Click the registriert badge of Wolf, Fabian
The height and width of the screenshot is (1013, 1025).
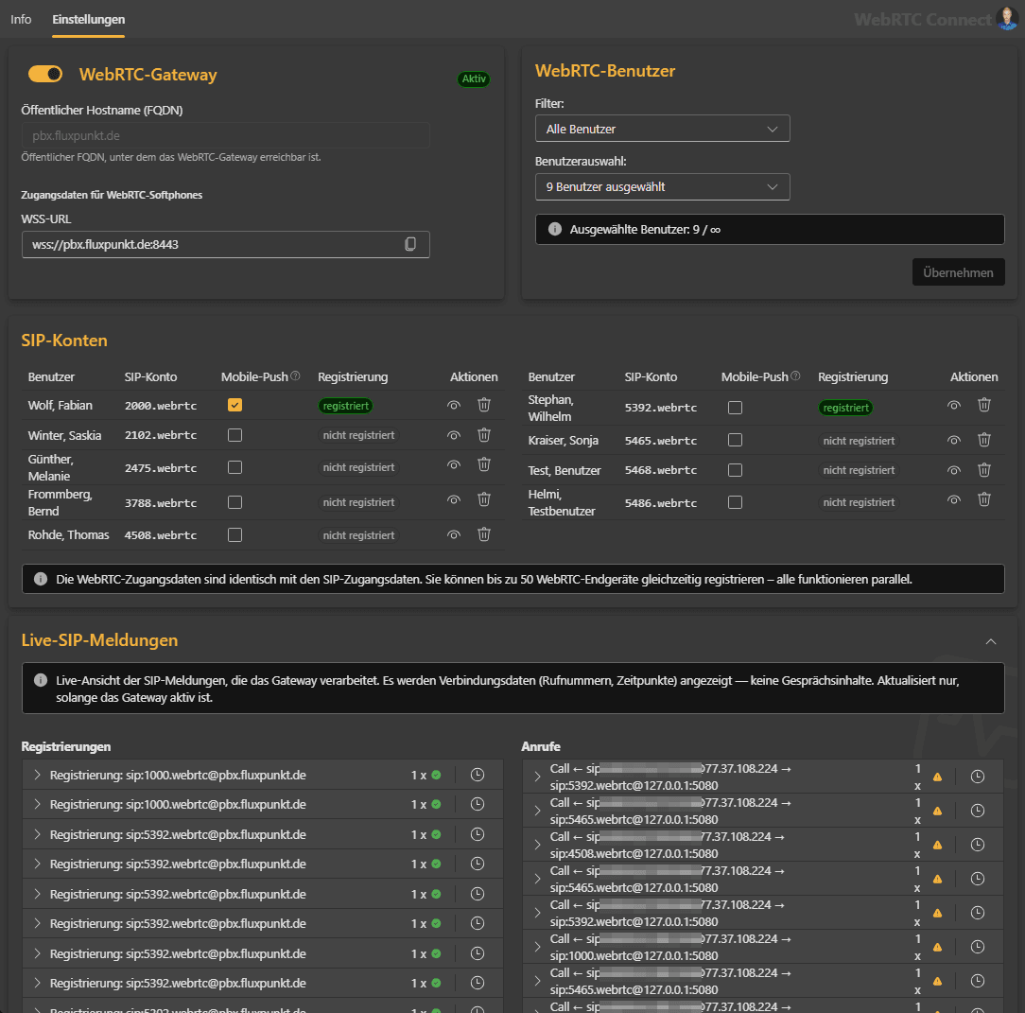coord(345,406)
